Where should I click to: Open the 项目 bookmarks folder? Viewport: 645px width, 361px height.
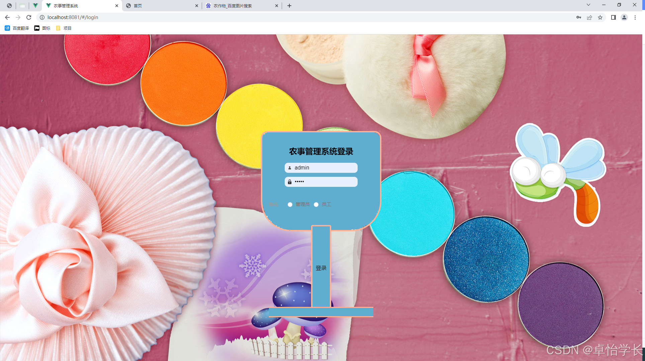click(x=64, y=28)
